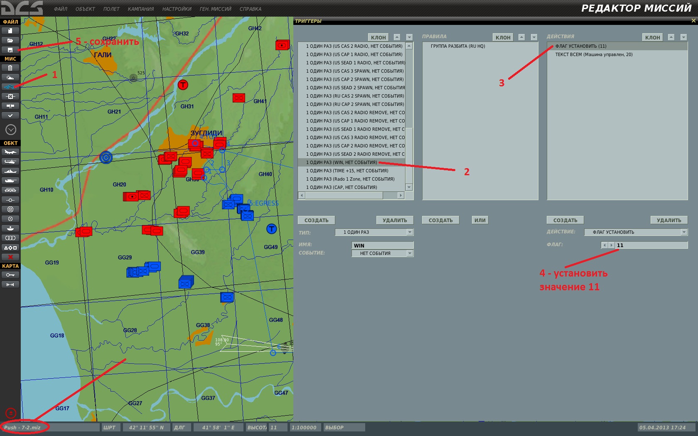The width and height of the screenshot is (698, 436).
Task: Close the ТРИГГЕРЫ panel with X
Action: point(693,21)
